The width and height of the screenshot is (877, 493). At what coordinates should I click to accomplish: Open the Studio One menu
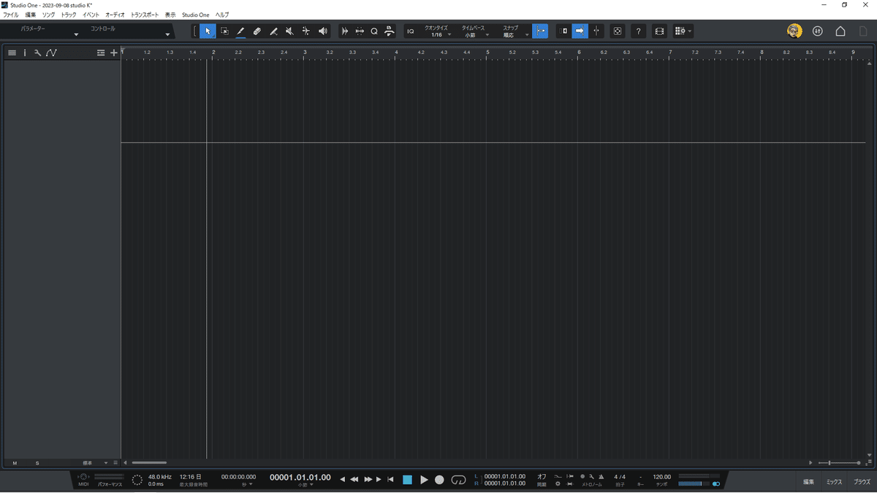pyautogui.click(x=195, y=15)
